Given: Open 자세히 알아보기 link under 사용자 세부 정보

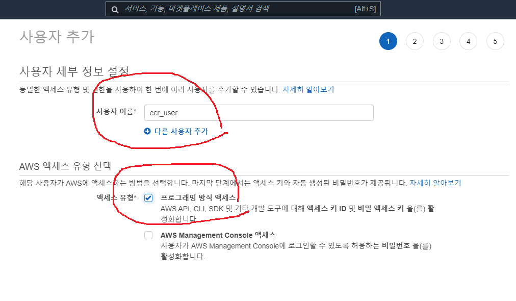Looking at the screenshot, I should pyautogui.click(x=308, y=89).
